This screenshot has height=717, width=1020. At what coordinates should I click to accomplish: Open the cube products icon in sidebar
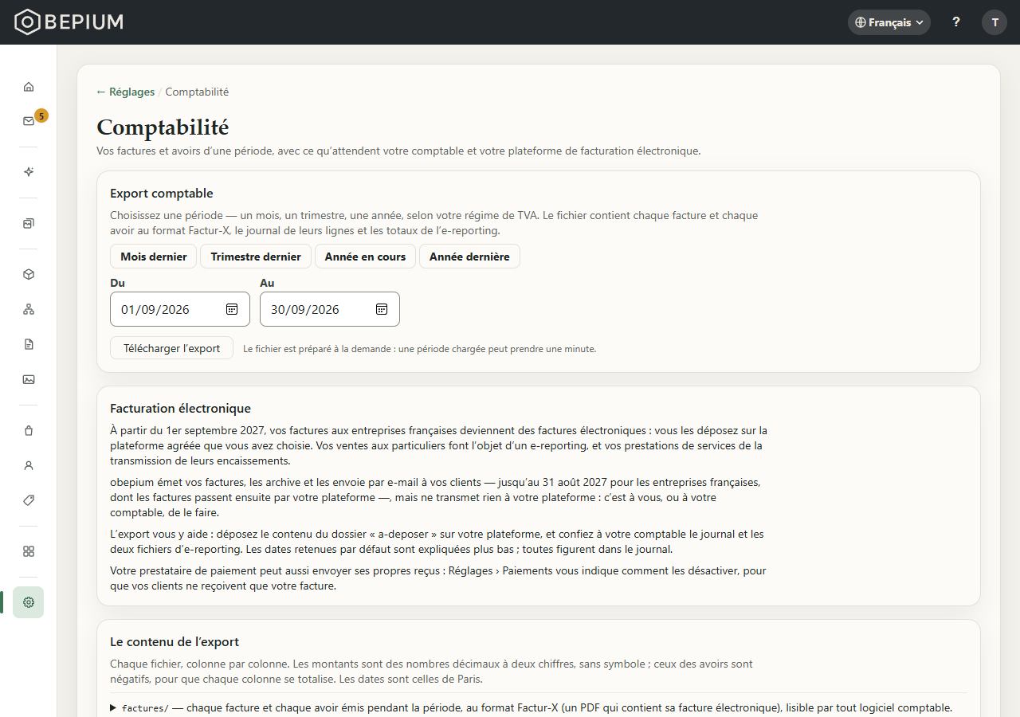pos(29,274)
